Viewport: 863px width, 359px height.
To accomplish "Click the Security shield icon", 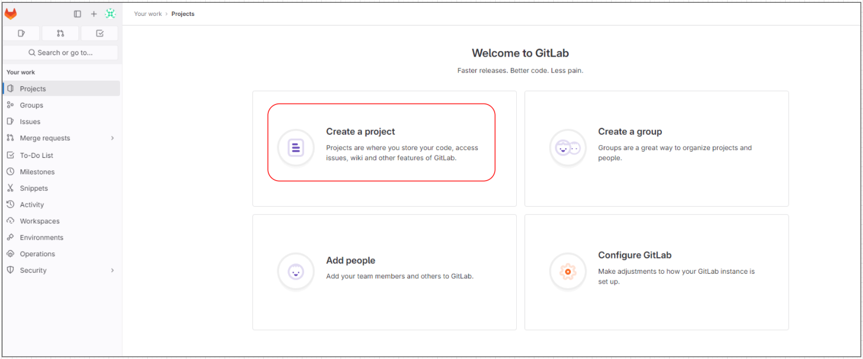I will pos(10,270).
